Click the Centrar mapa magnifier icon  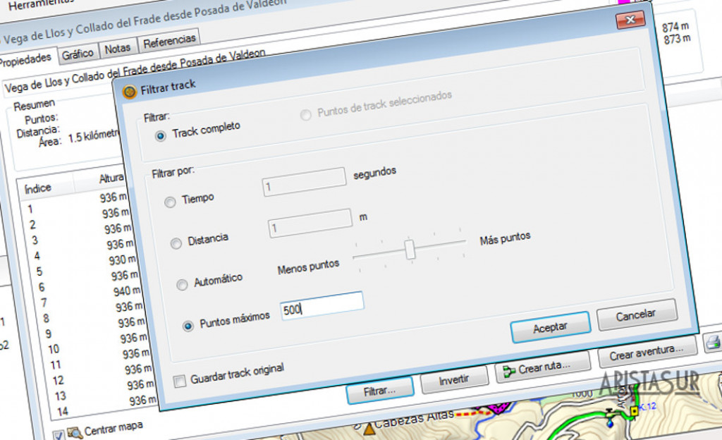tap(75, 433)
